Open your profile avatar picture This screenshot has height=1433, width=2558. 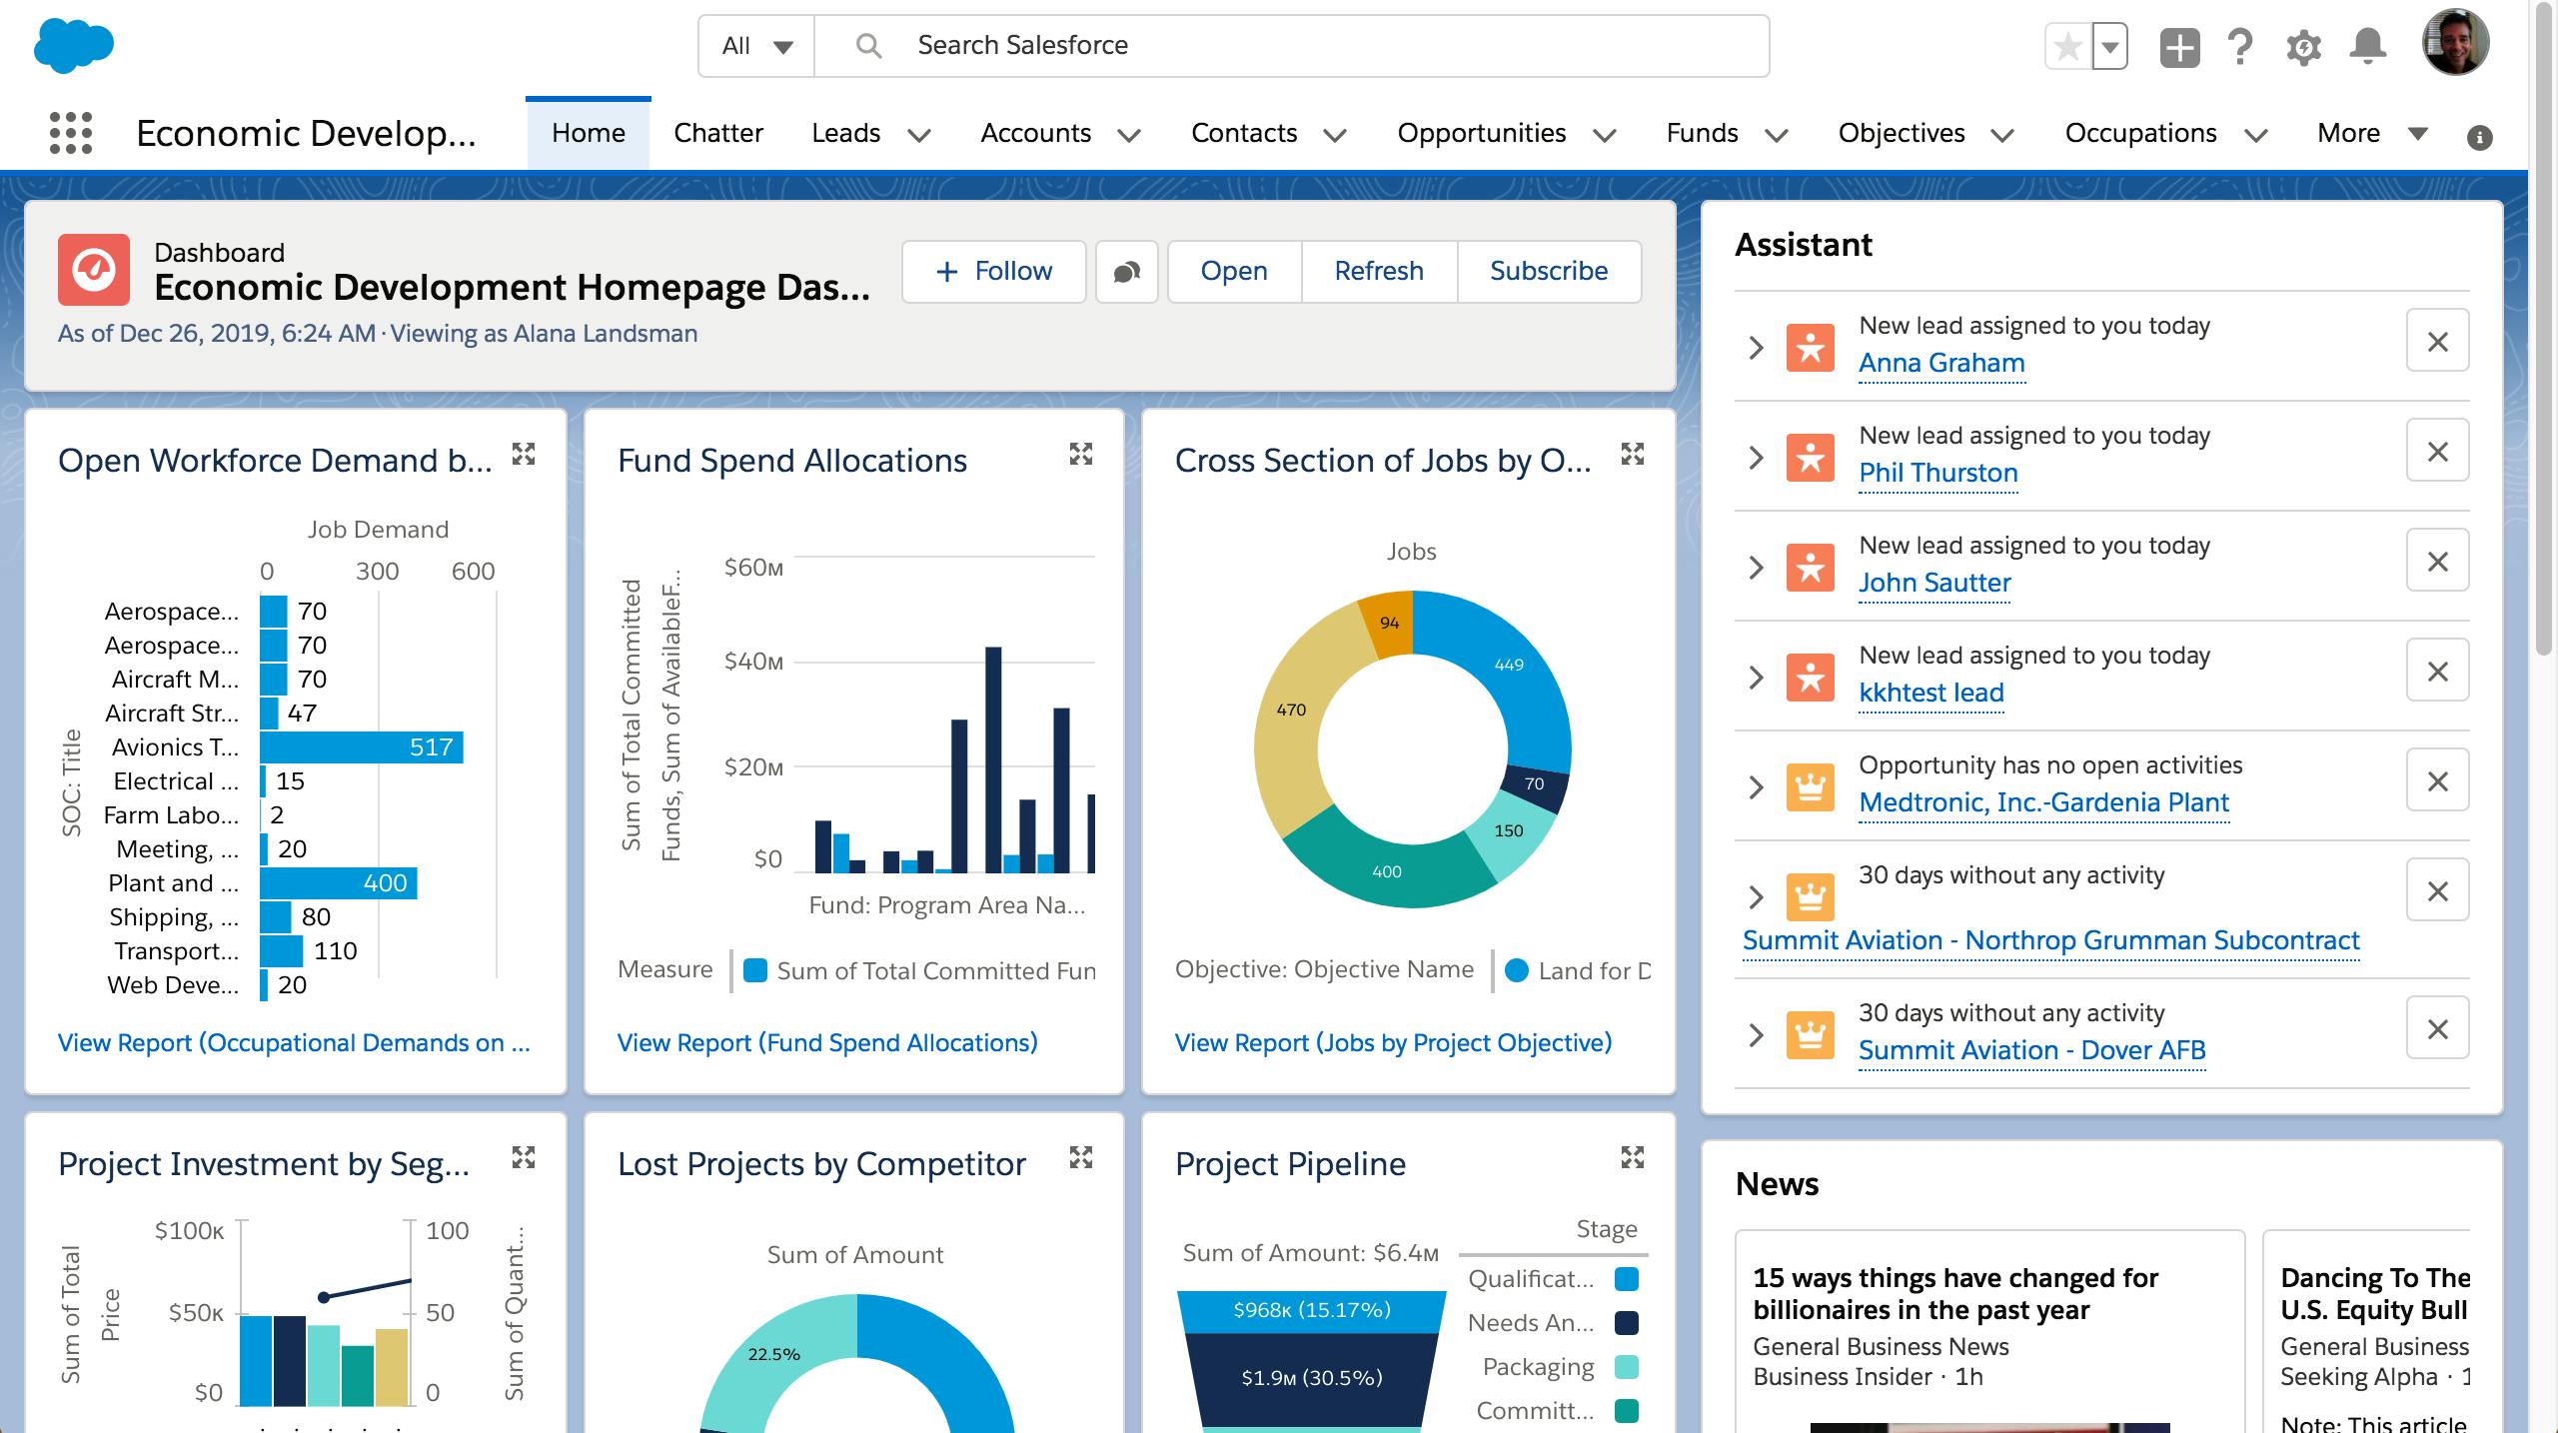tap(2458, 45)
